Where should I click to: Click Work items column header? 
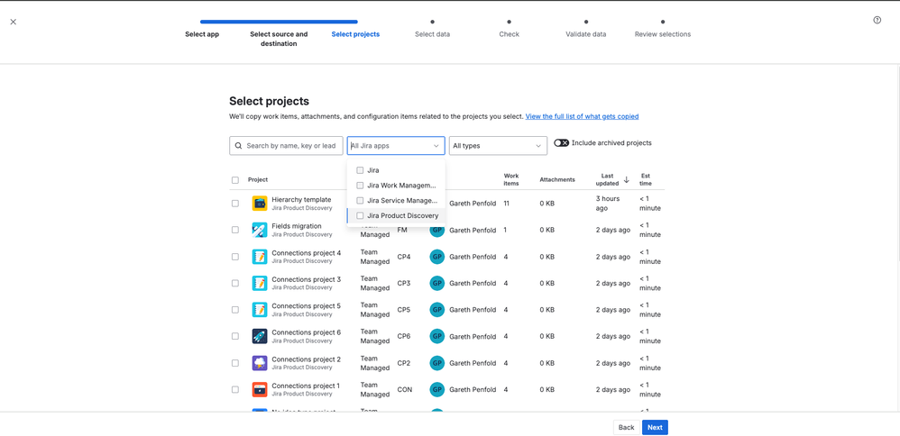511,179
